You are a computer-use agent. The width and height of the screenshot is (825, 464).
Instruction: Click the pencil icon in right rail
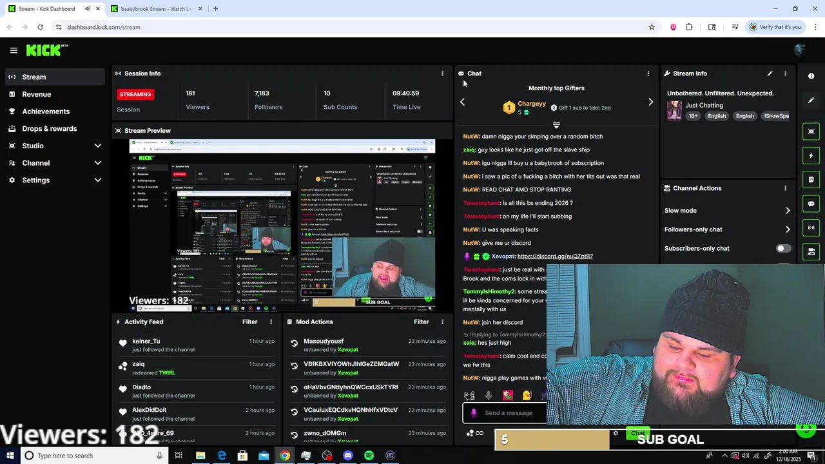point(811,101)
